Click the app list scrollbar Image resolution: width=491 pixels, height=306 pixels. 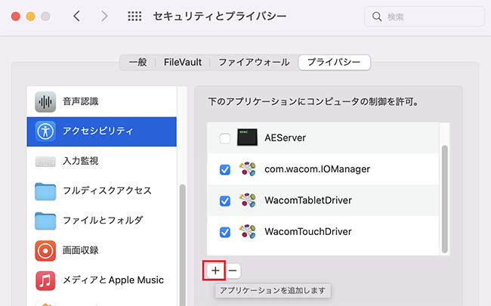click(445, 199)
